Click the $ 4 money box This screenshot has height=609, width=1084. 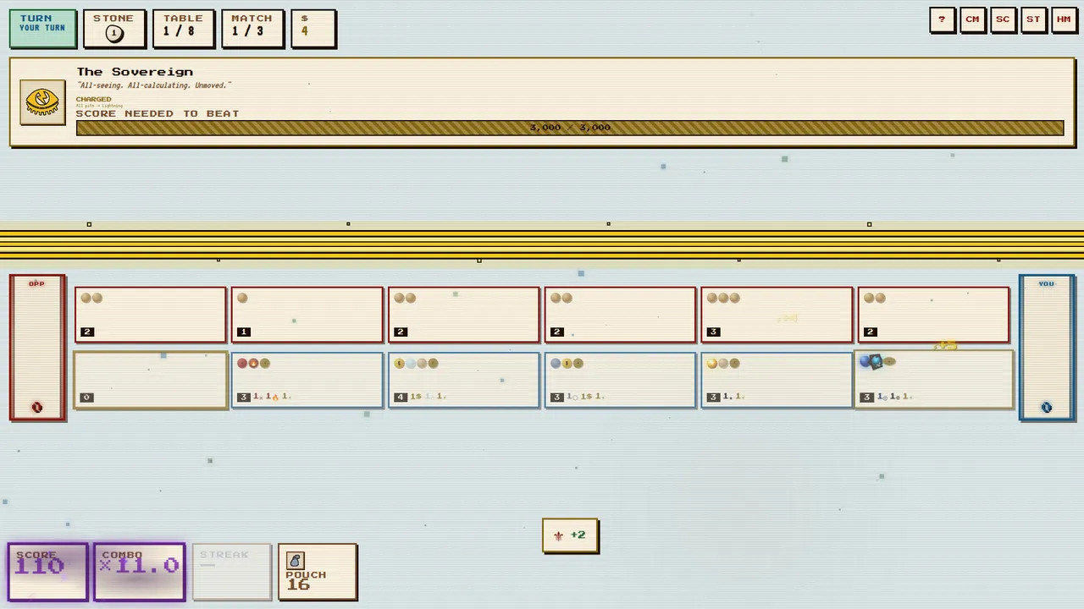(313, 29)
